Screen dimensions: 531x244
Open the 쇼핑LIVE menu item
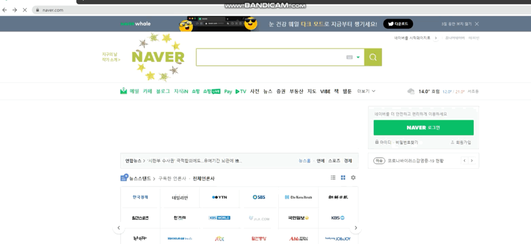[x=212, y=91]
